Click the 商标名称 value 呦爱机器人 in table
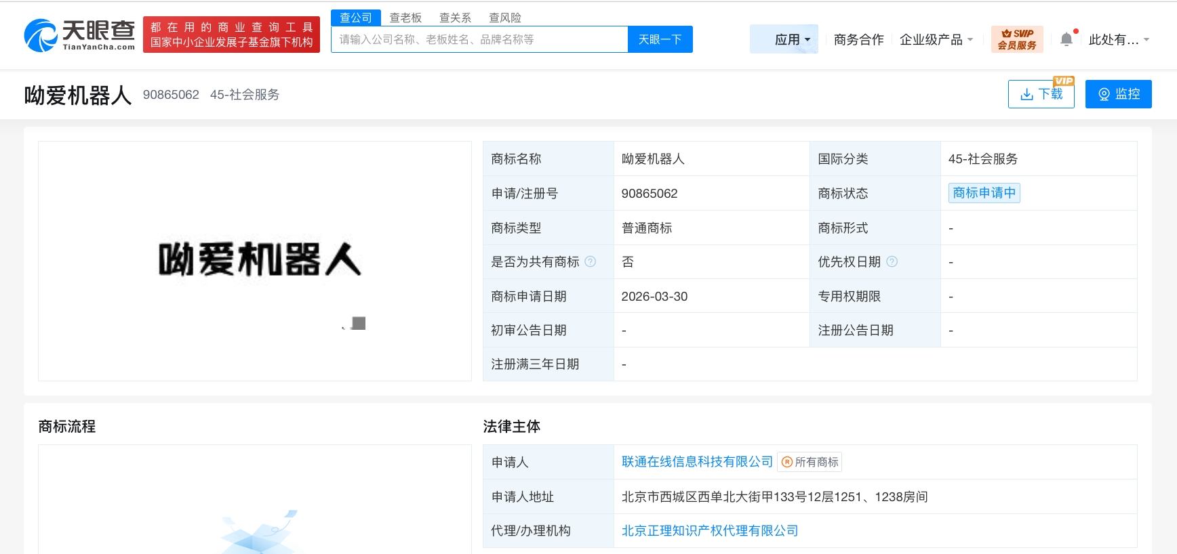Screen dimensions: 1177x554 tap(653, 158)
